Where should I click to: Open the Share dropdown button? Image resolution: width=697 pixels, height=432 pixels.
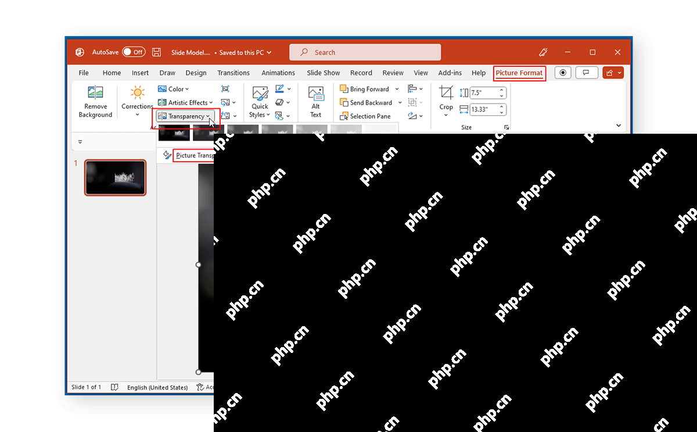coord(613,73)
